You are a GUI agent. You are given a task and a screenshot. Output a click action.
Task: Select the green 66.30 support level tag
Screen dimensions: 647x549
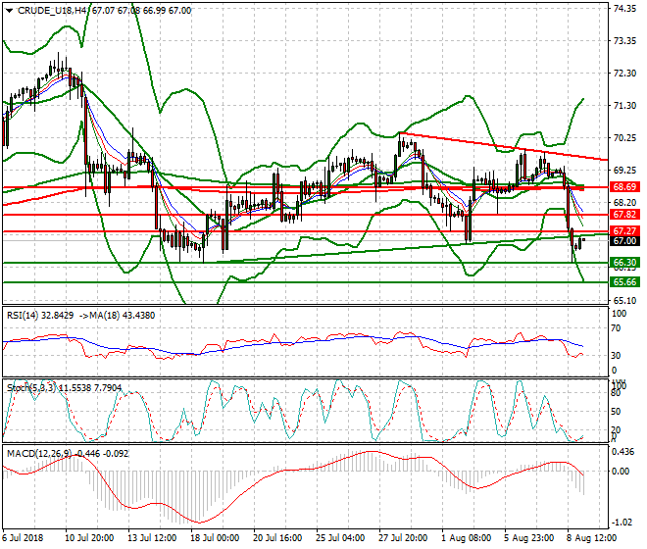(624, 263)
